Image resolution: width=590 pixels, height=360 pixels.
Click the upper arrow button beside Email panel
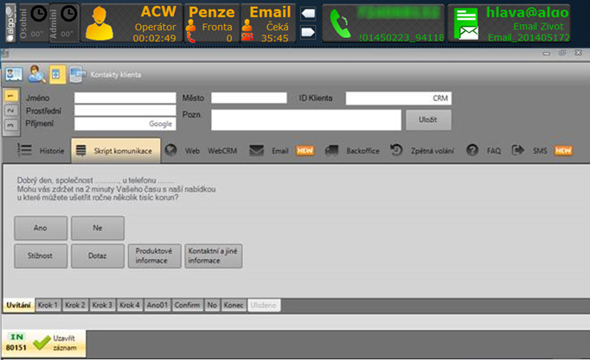click(x=308, y=15)
